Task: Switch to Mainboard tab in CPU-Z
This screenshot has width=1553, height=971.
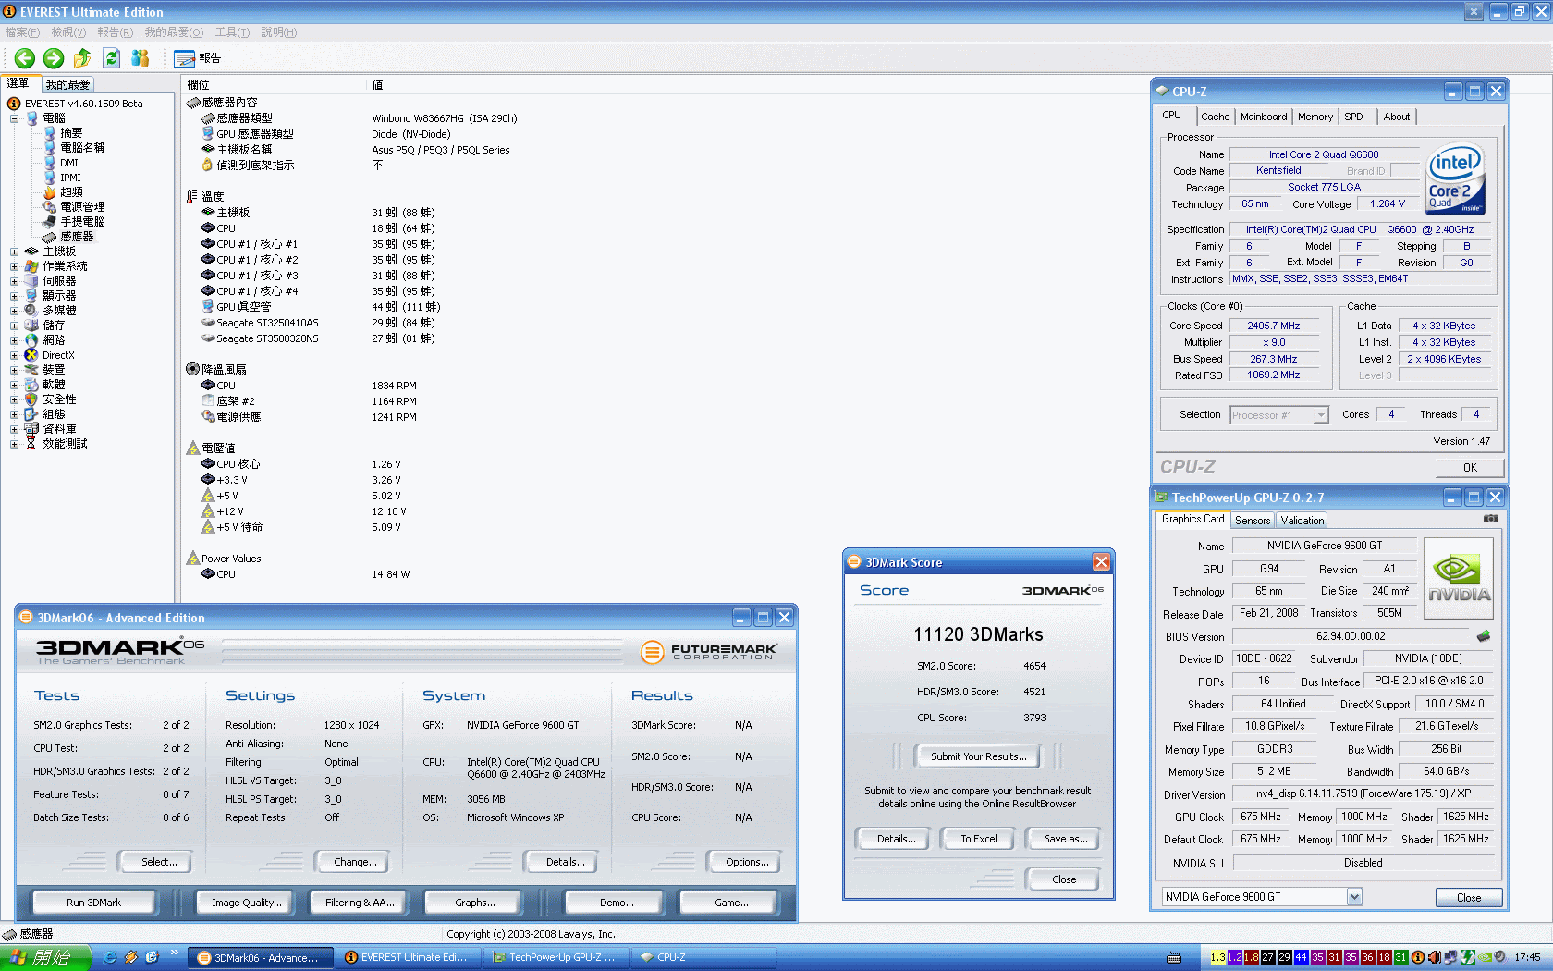Action: tap(1264, 117)
